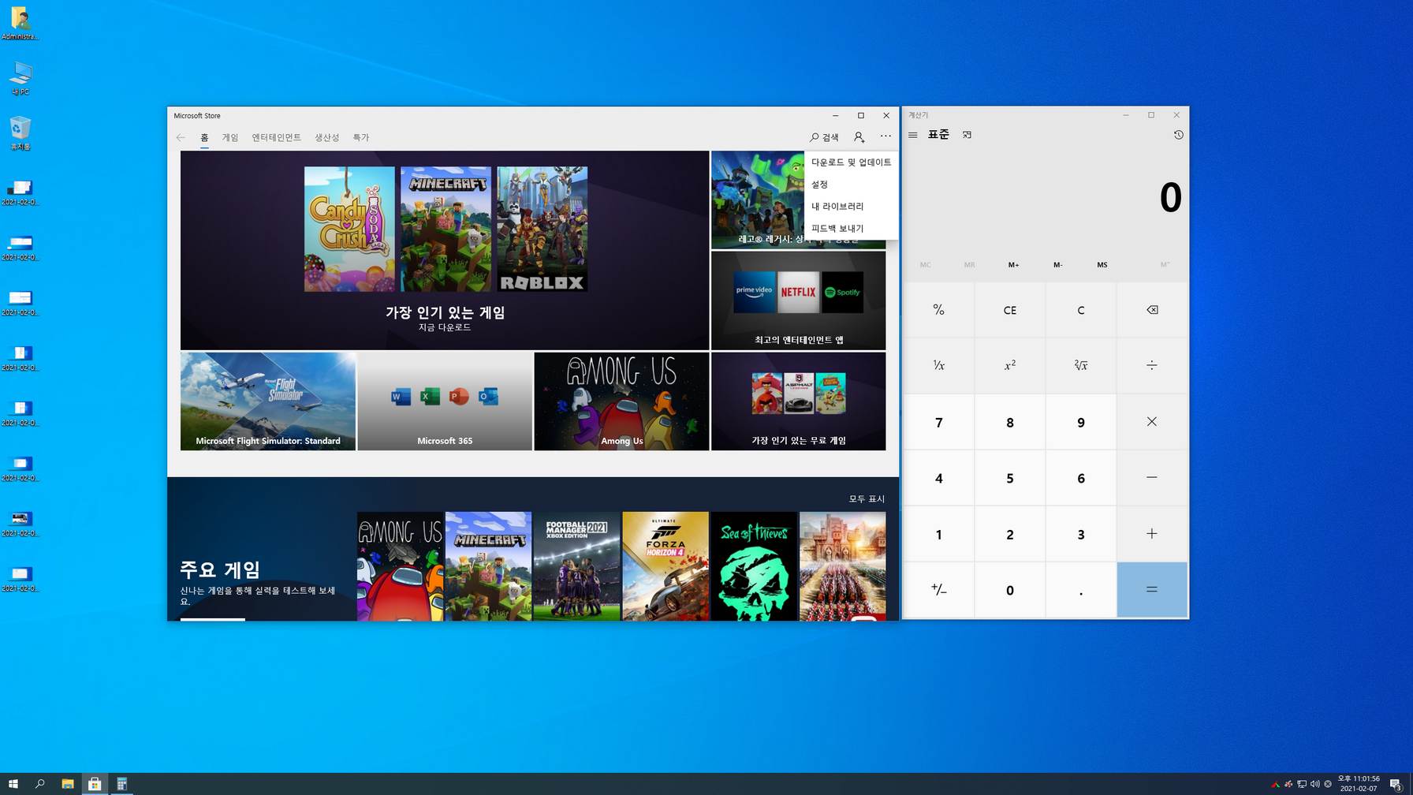Select the 게임 tab in Microsoft Store

click(229, 137)
